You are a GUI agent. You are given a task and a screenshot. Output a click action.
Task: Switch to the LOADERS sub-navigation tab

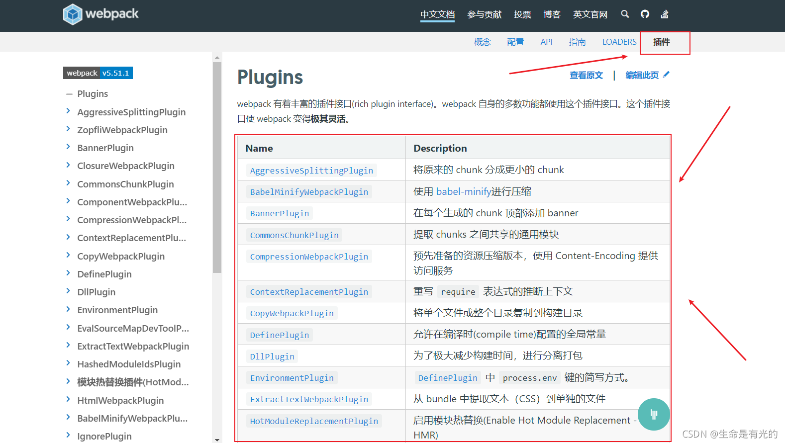619,42
